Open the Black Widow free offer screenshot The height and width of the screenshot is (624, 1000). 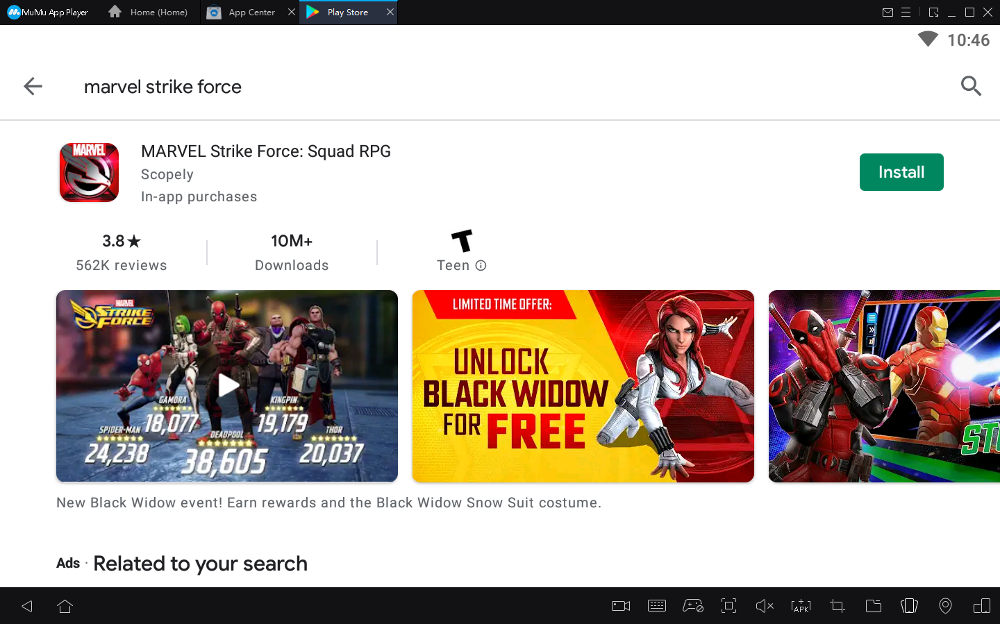pyautogui.click(x=583, y=386)
